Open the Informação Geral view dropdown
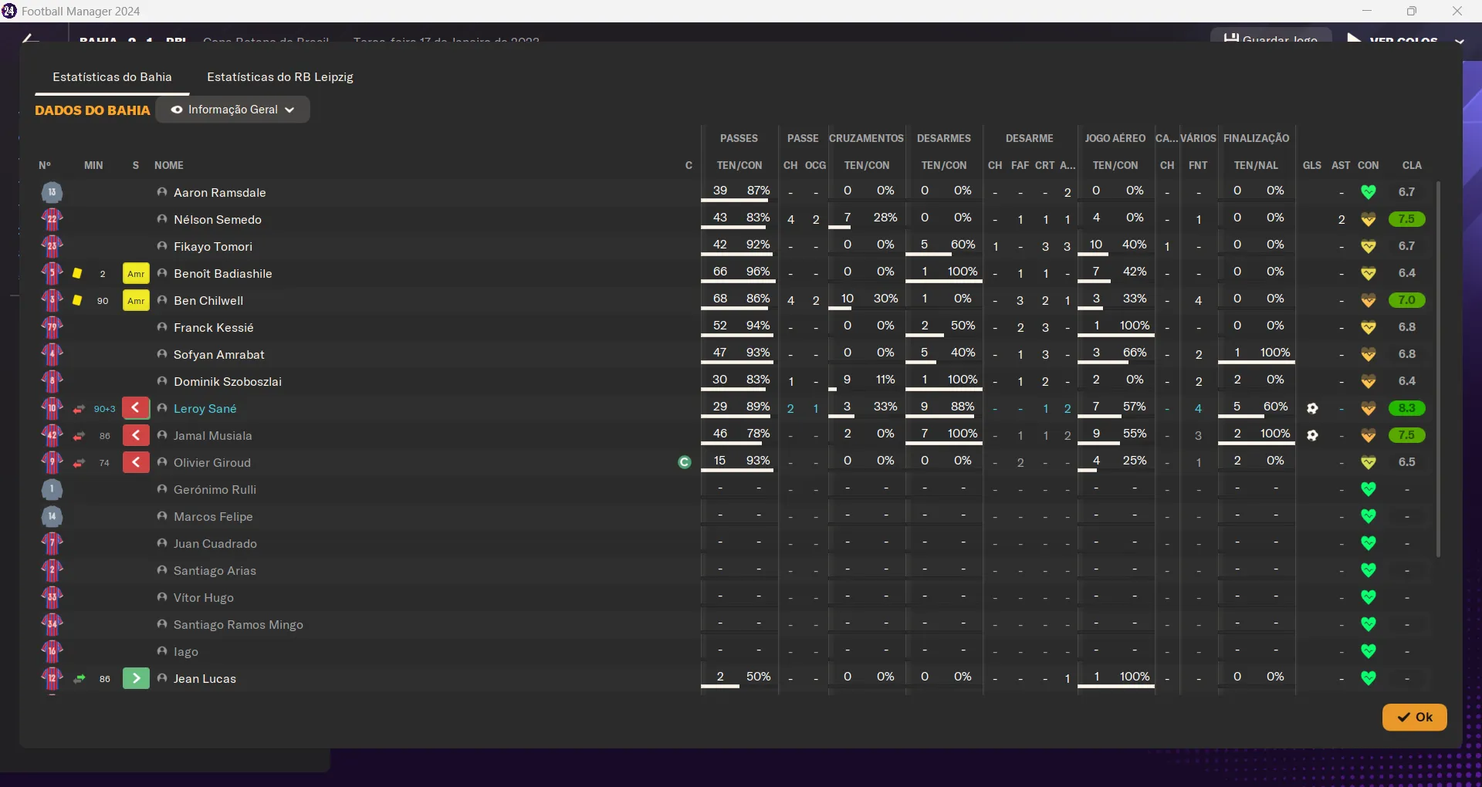The image size is (1482, 787). click(x=233, y=110)
